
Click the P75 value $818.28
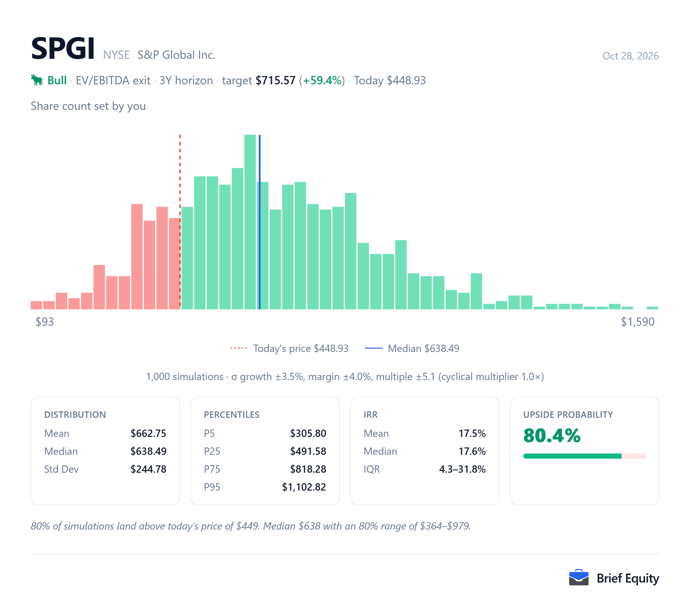coord(308,469)
